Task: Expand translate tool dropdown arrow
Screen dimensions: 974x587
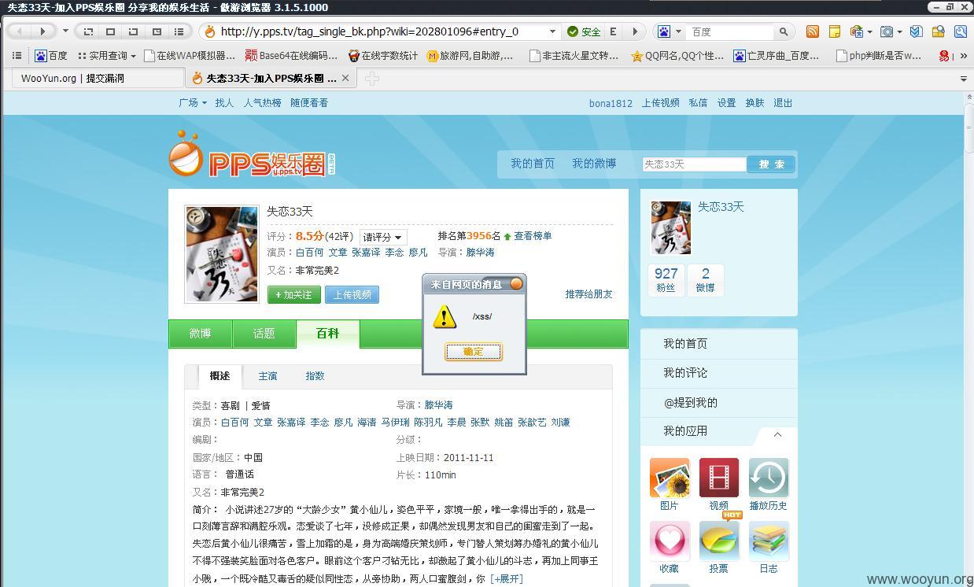Action: click(x=869, y=32)
